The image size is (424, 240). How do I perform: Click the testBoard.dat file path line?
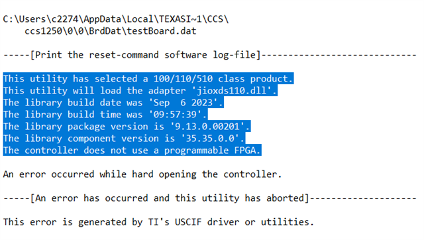click(x=111, y=31)
